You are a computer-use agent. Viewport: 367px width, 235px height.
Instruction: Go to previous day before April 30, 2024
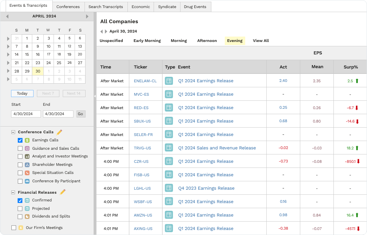tap(101, 32)
